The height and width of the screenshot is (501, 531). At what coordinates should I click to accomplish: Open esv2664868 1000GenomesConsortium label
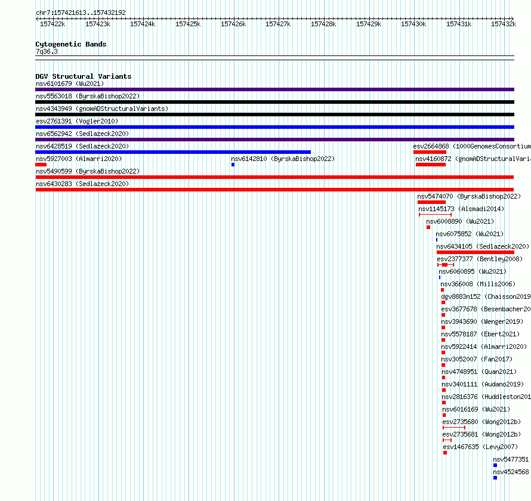click(x=472, y=146)
